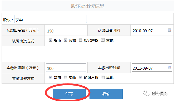Click the 保存 button
The image size is (174, 101).
click(x=69, y=94)
